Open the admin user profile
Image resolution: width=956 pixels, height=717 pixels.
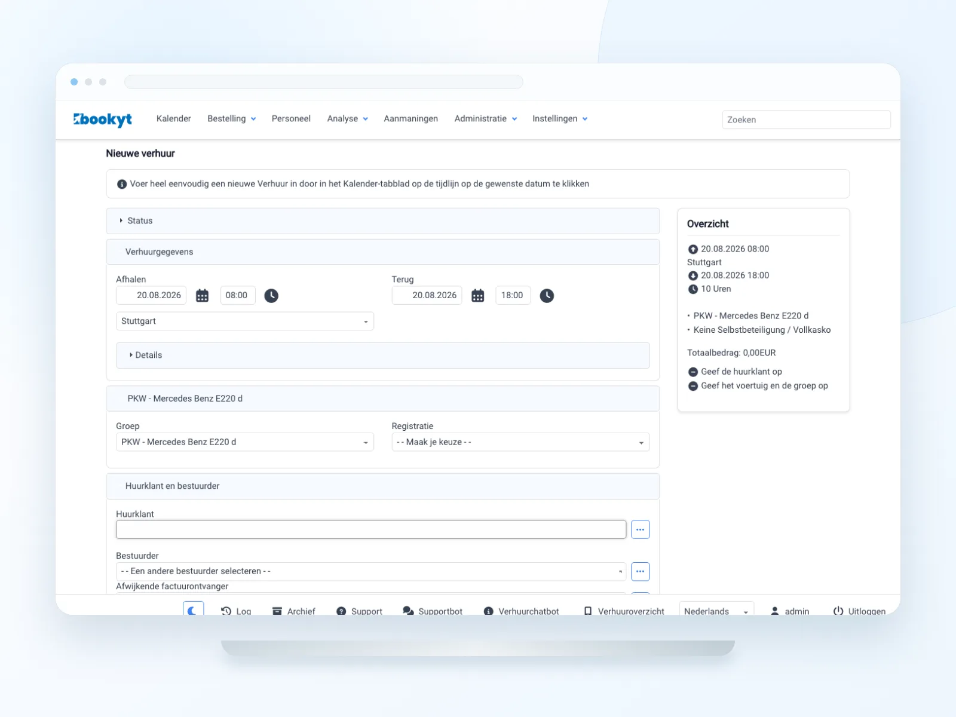(x=790, y=611)
